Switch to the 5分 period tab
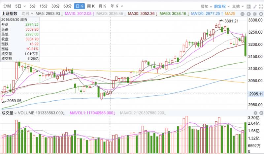Viewport: 264px width, 154px height. pos(32,6)
